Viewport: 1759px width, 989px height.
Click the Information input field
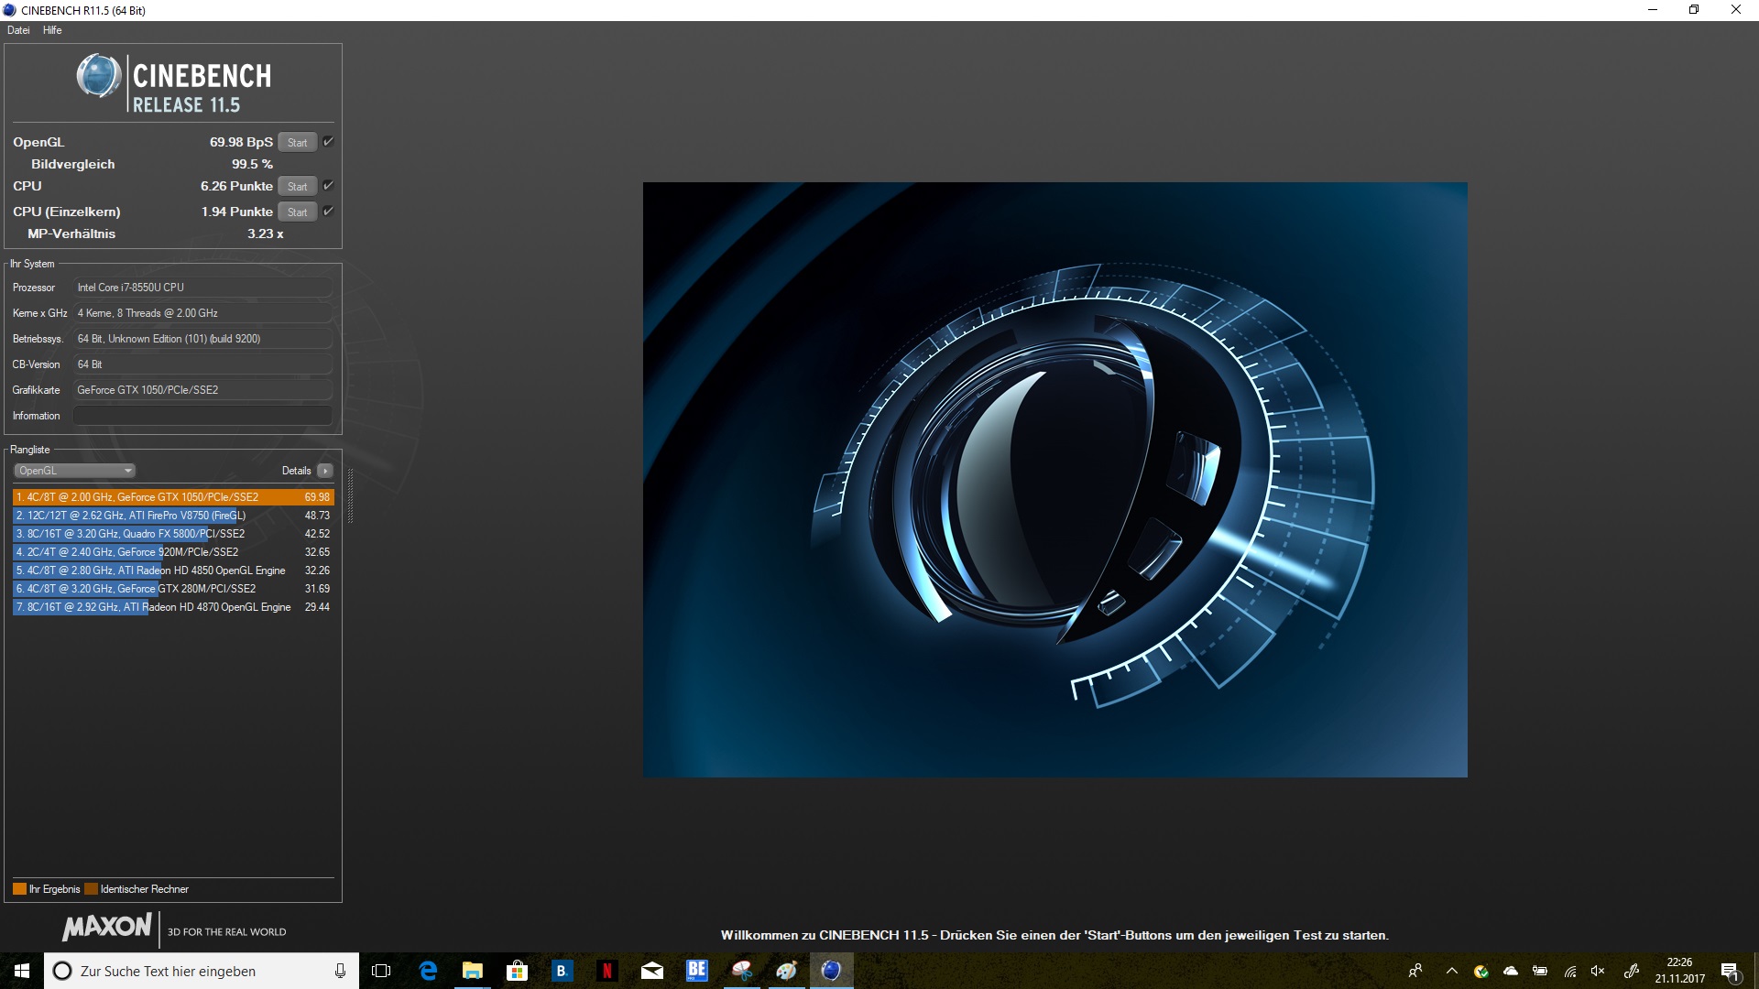coord(202,416)
